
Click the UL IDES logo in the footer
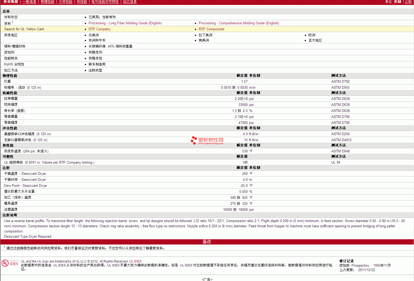click(10, 263)
